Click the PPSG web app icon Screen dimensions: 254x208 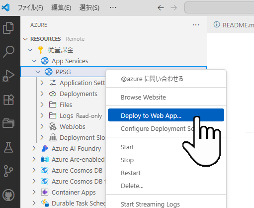pos(49,72)
